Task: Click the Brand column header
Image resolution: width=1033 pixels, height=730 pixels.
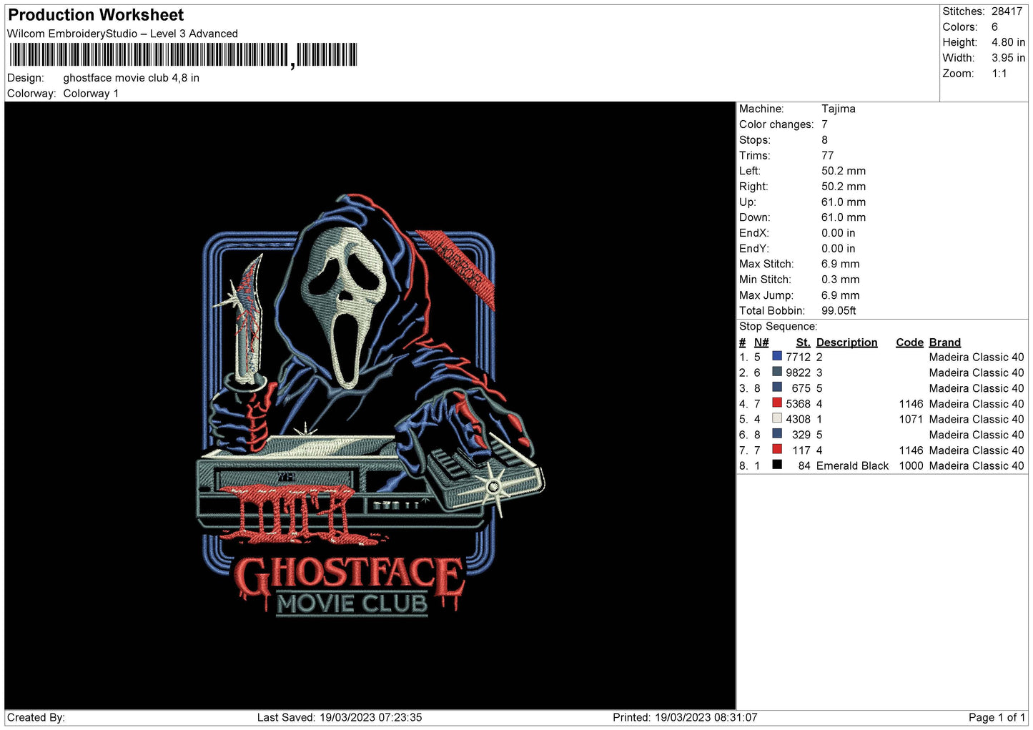Action: tap(944, 342)
